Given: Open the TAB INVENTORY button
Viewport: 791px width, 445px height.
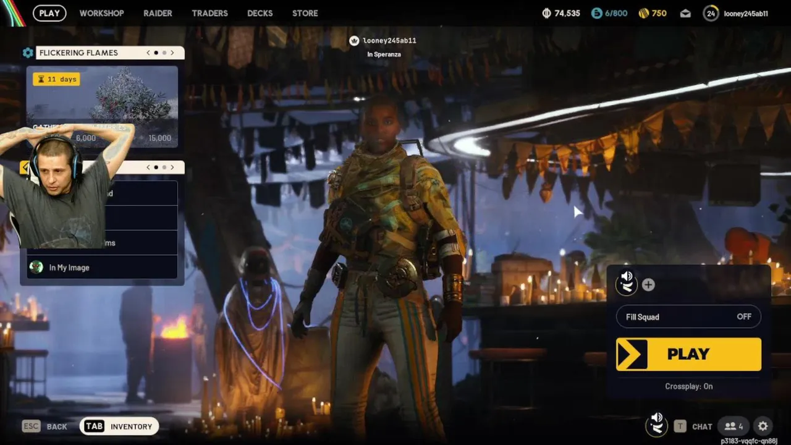Looking at the screenshot, I should [x=119, y=426].
